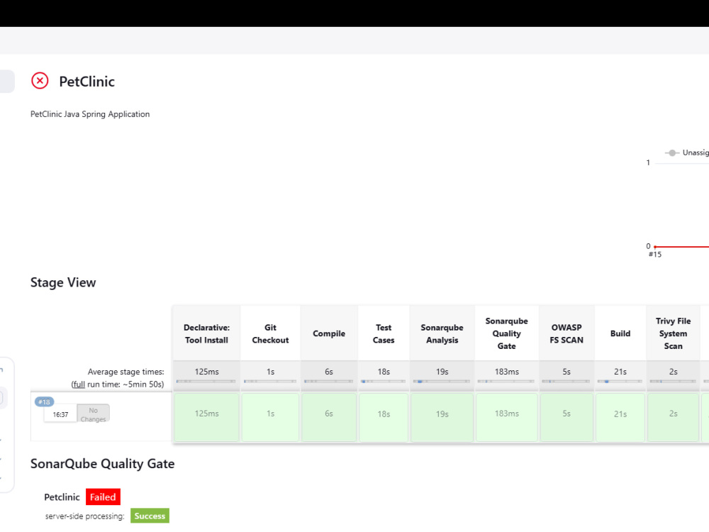Viewport: 709px width, 532px height.
Task: Click the red Failed quality gate badge
Action: 103,497
